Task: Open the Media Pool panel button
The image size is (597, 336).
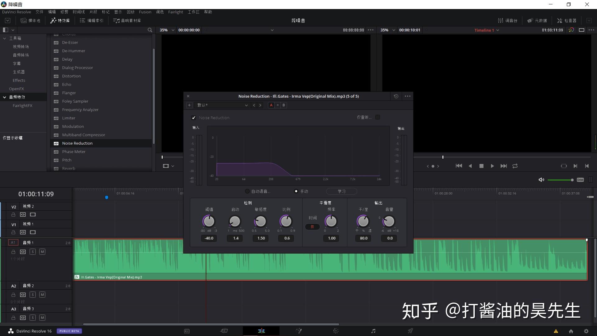Action: point(30,21)
